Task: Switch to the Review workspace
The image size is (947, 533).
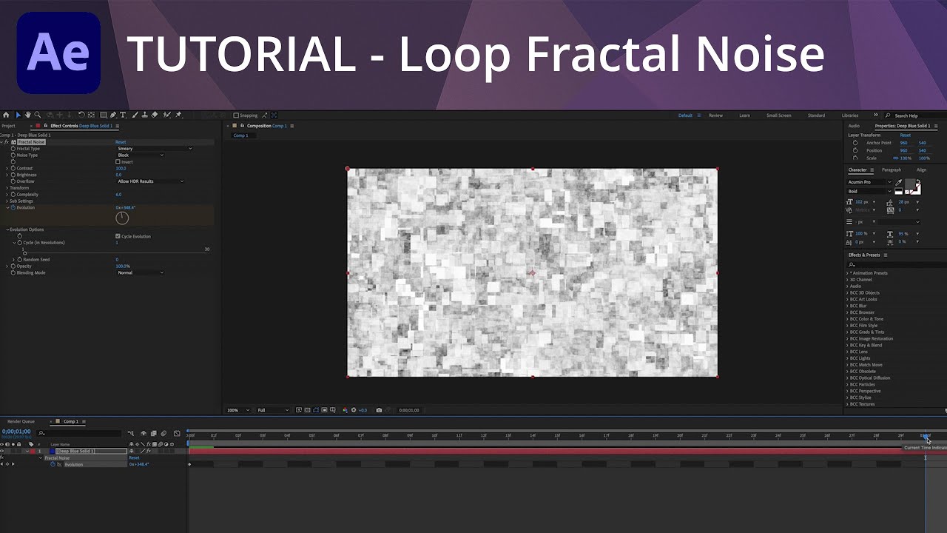Action: [x=715, y=115]
